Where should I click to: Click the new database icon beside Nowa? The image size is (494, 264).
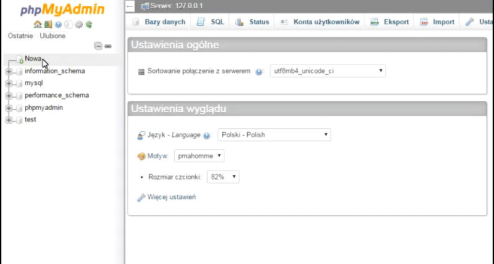click(x=20, y=59)
